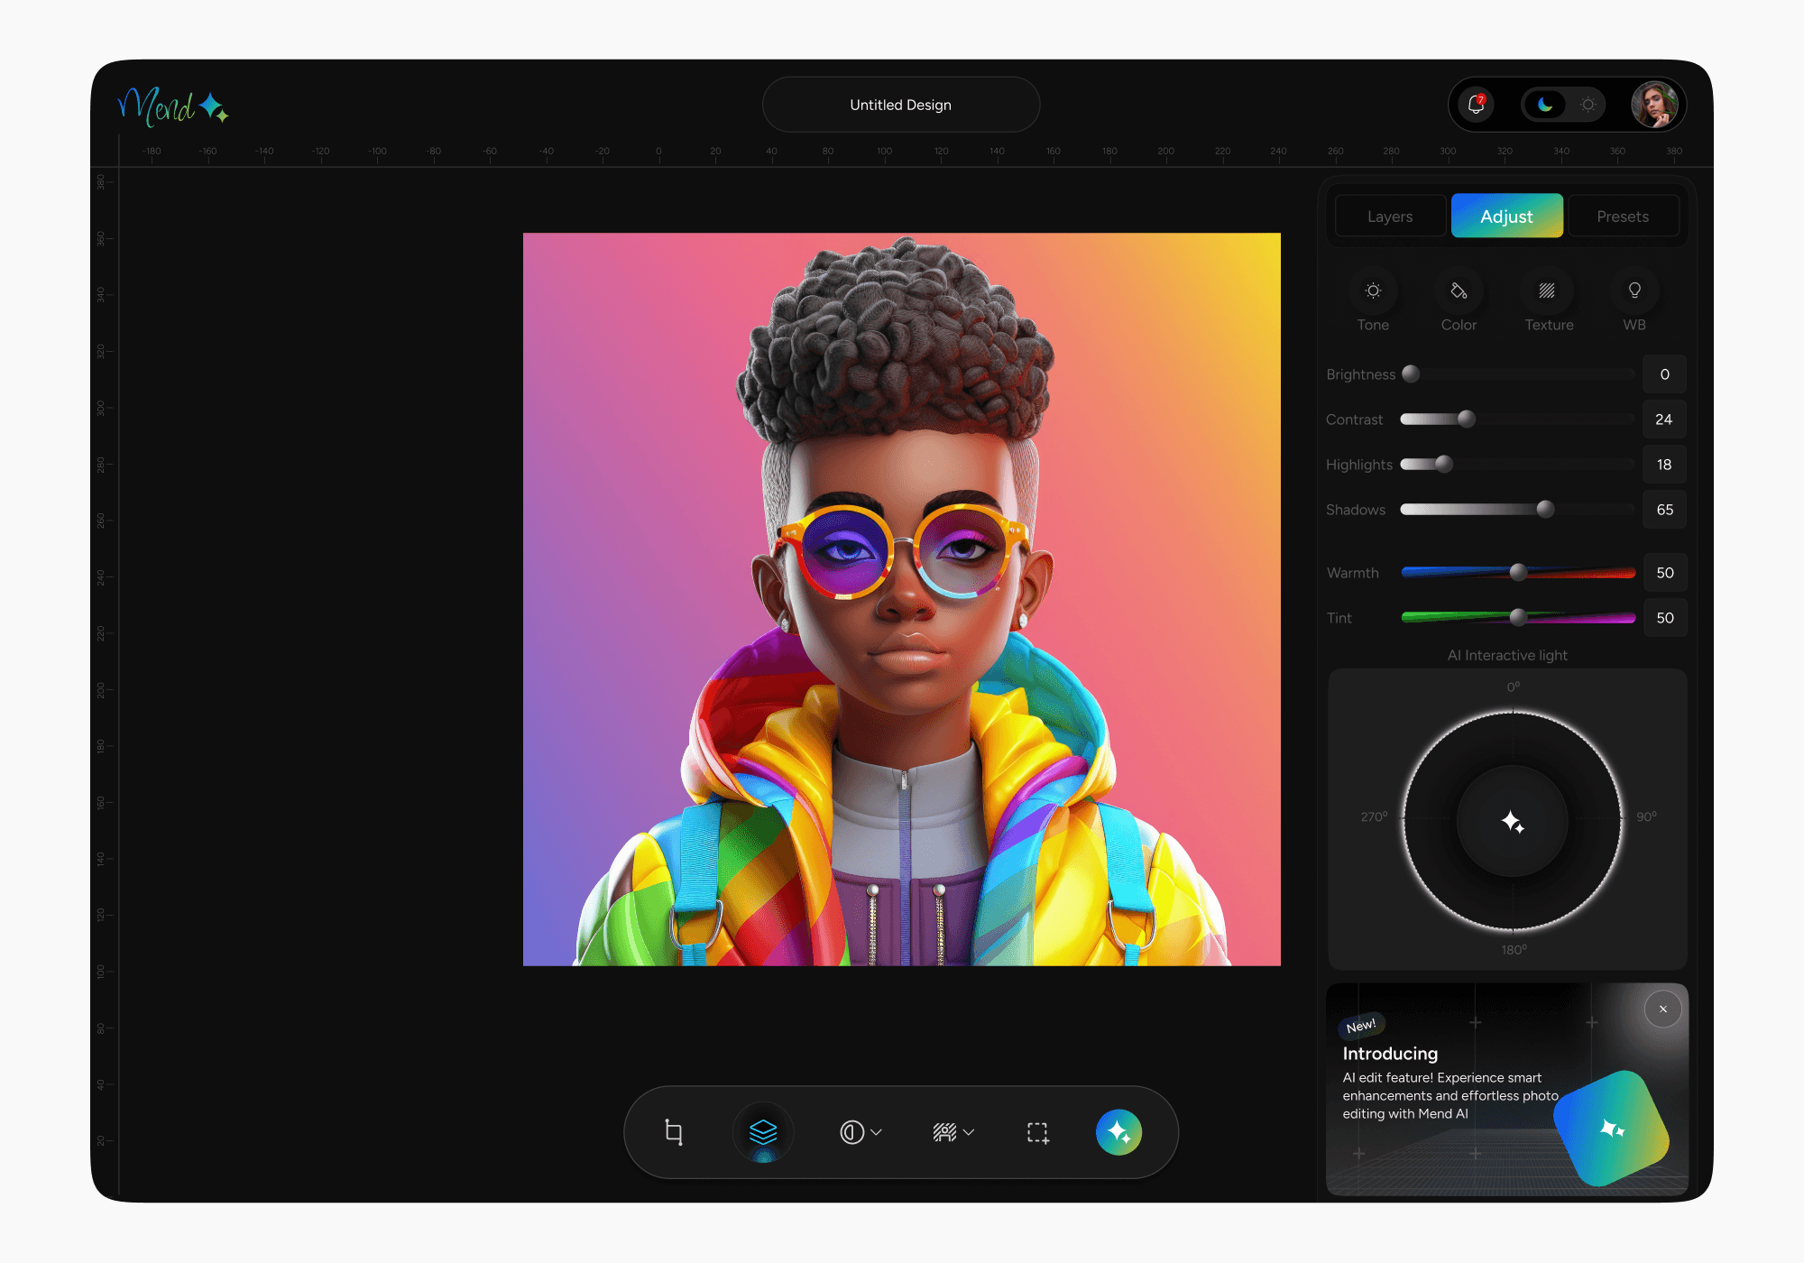Open the Mend AI sparkle tool
Viewport: 1804px width, 1263px height.
pos(1118,1132)
